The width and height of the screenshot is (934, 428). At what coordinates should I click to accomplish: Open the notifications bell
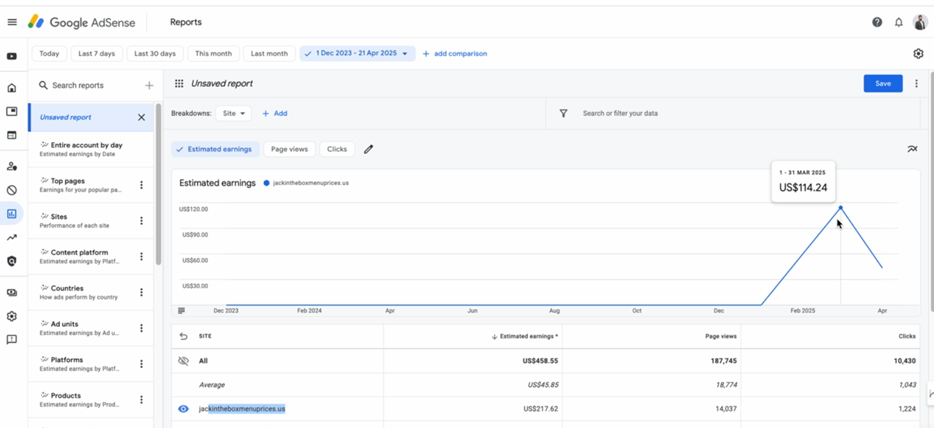point(899,22)
